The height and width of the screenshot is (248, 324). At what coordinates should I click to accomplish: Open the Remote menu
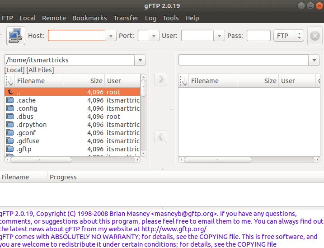coord(54,18)
